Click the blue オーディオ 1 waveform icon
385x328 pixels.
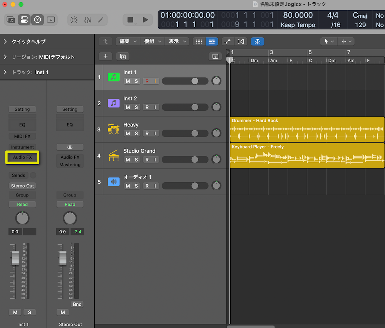pyautogui.click(x=114, y=181)
